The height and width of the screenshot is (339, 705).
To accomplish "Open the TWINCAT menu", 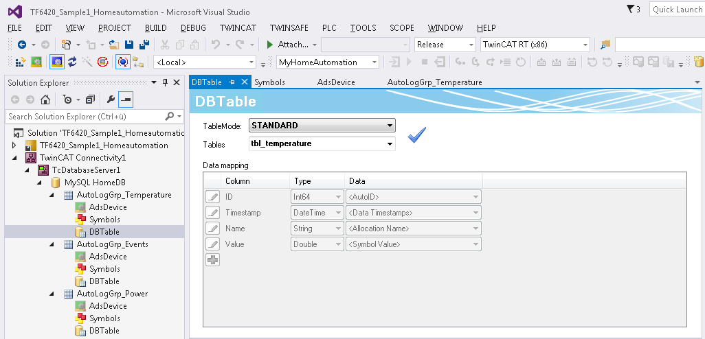I will [x=238, y=28].
